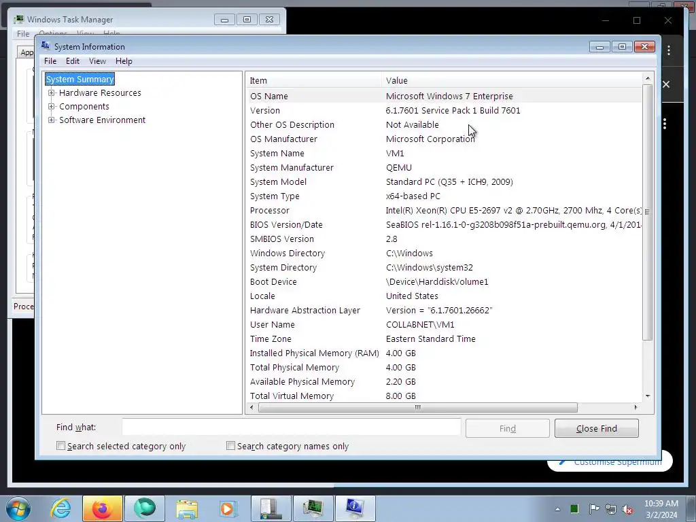696x522 pixels.
Task: Click the Close Find button
Action: 597,428
